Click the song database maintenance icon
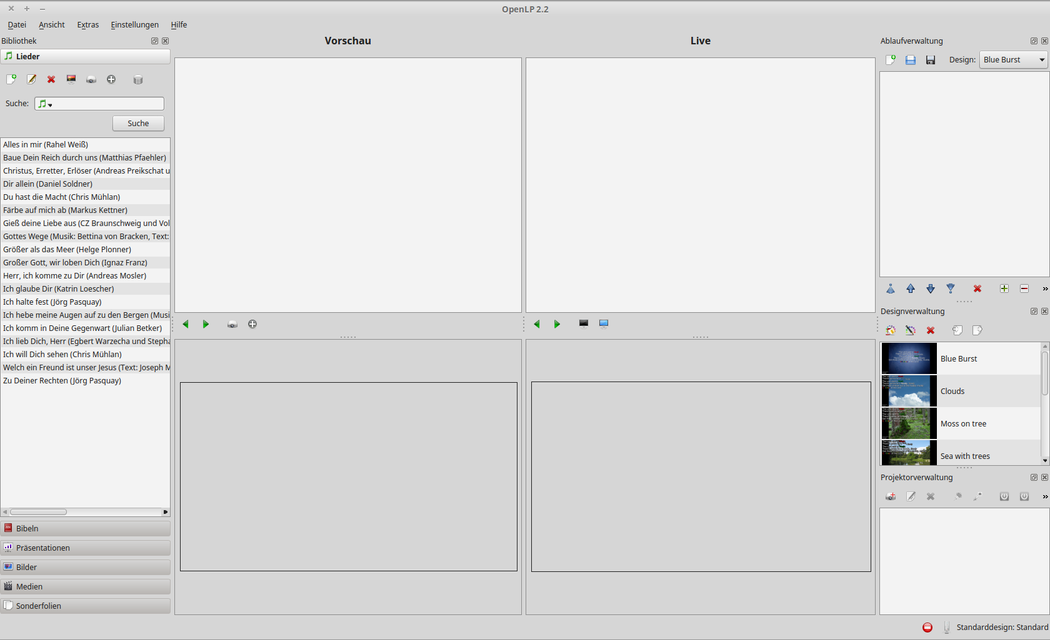1050x640 pixels. (138, 79)
